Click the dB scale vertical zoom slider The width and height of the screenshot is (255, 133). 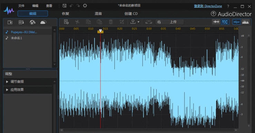249,80
